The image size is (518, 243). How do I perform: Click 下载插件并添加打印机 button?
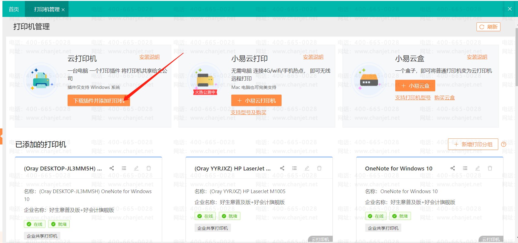click(x=99, y=101)
